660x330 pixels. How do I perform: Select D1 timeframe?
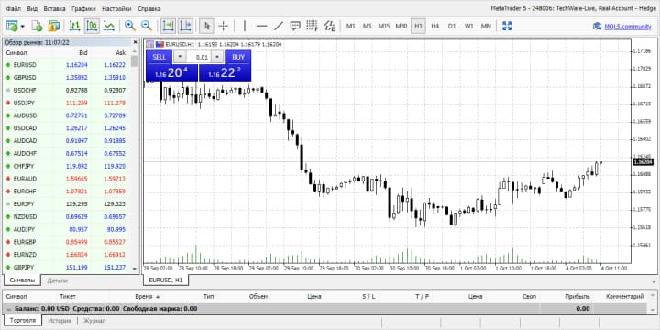point(452,26)
